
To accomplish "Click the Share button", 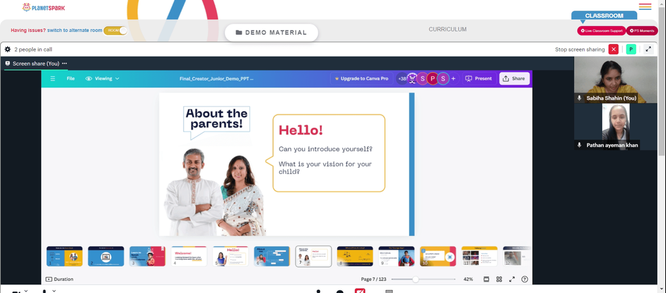I will point(514,78).
